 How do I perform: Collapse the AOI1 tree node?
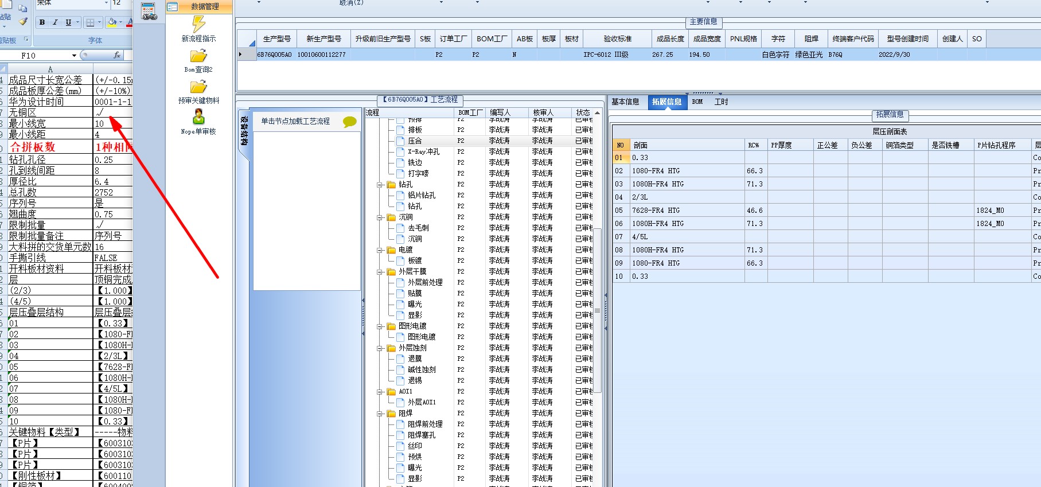coord(380,392)
